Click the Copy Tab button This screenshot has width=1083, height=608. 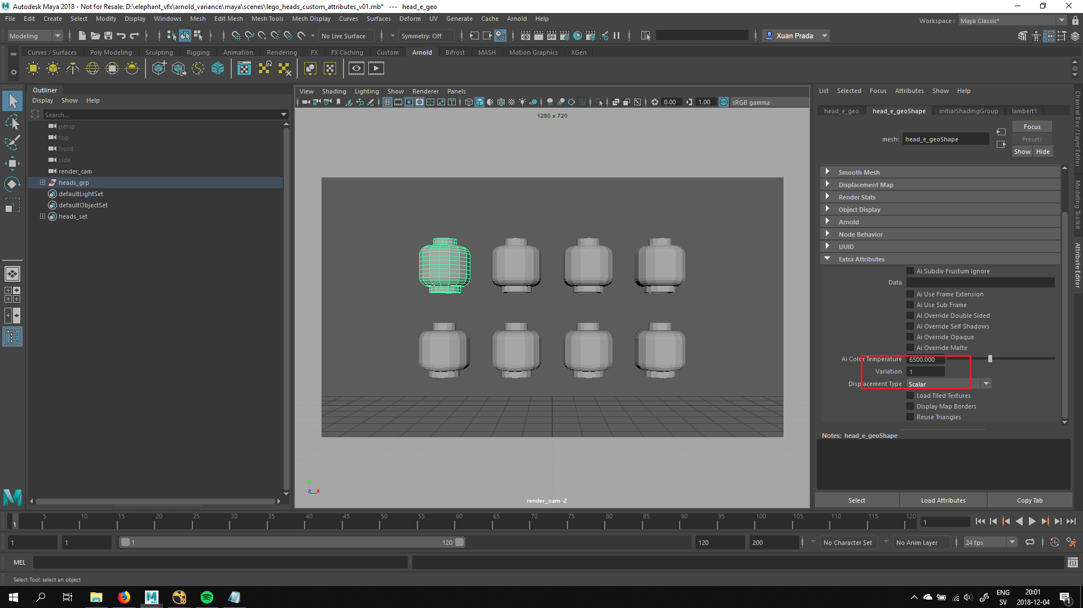1029,500
